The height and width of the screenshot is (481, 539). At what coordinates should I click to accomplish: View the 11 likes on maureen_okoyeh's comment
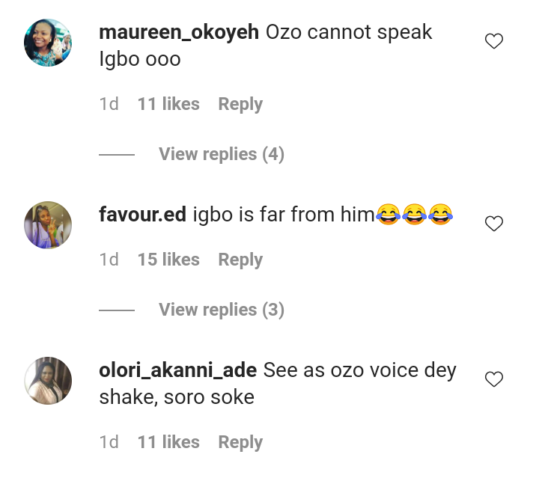[168, 104]
